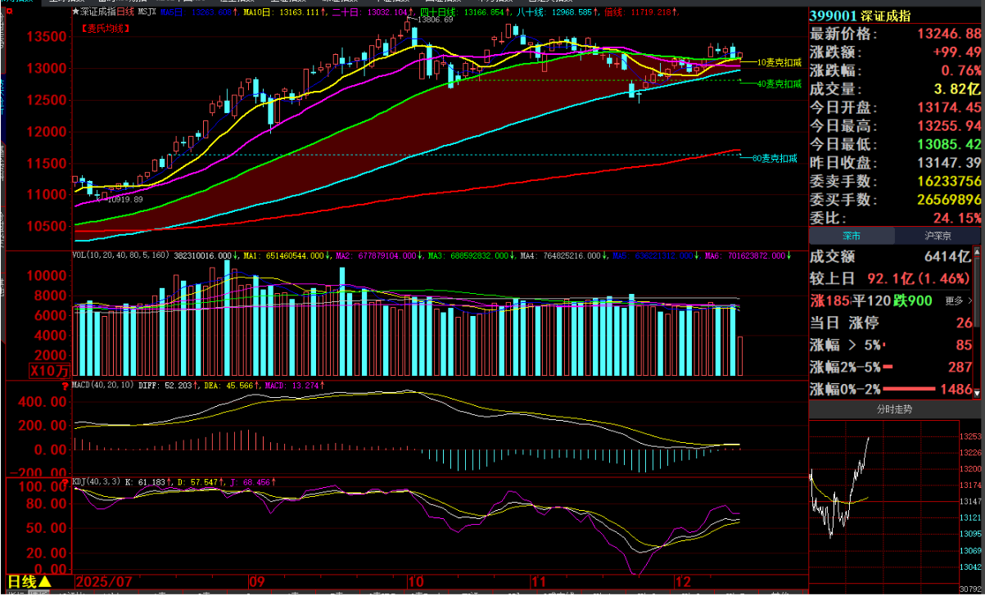Click the red question mark beside MACD
Image resolution: width=985 pixels, height=596 pixels.
click(66, 385)
